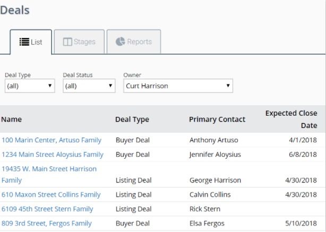Click the columns icon on the Stages tab
This screenshot has width=326, height=232.
[x=67, y=42]
